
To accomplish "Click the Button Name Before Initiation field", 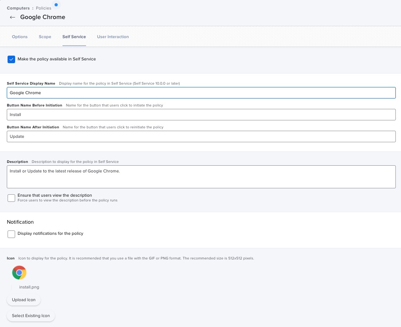I will pyautogui.click(x=201, y=114).
